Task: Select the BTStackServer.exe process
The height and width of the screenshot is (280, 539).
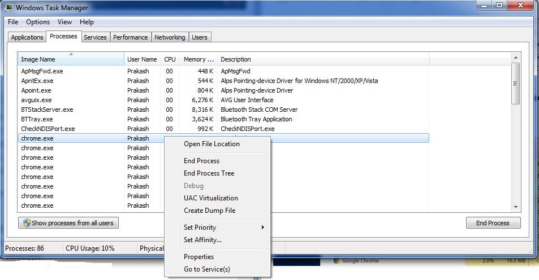Action: 223,110
